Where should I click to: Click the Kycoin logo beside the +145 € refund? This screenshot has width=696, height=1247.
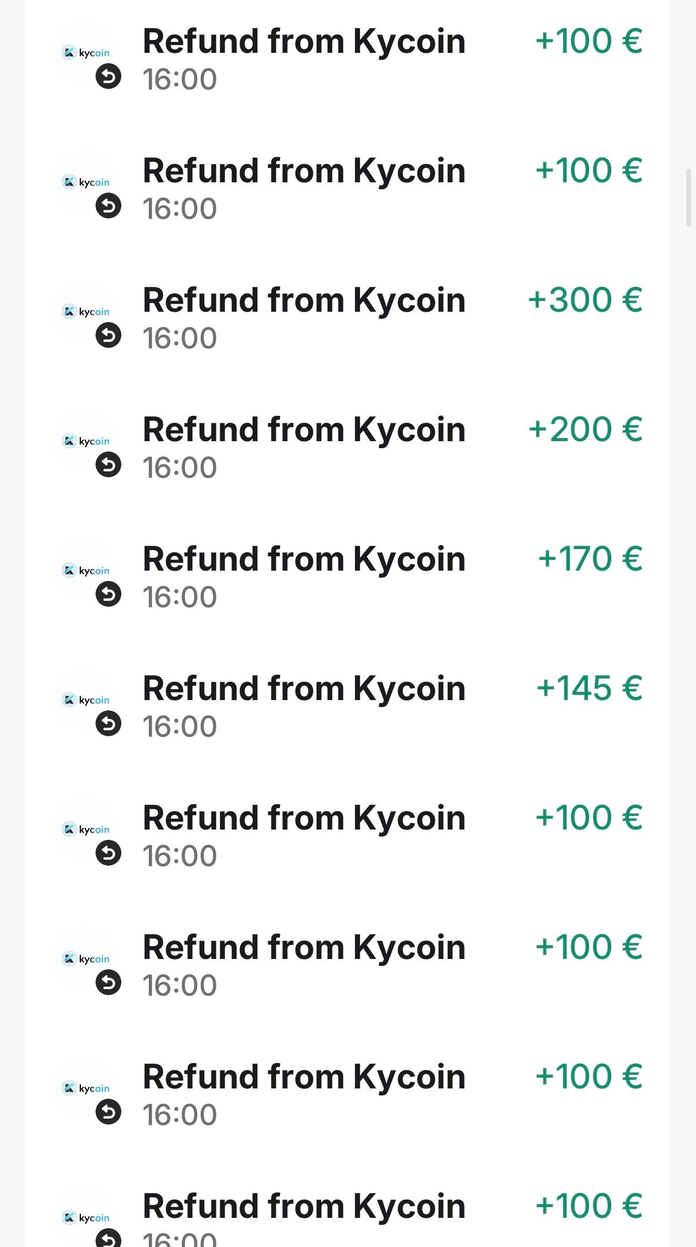coord(86,700)
